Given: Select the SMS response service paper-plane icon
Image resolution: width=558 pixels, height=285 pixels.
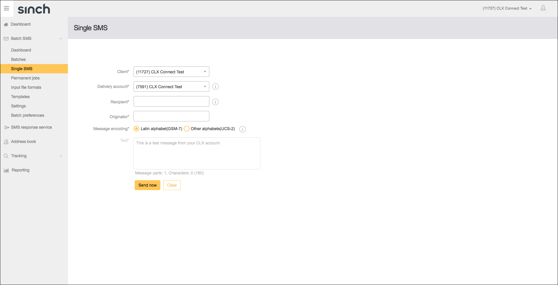Looking at the screenshot, I should tap(6, 127).
